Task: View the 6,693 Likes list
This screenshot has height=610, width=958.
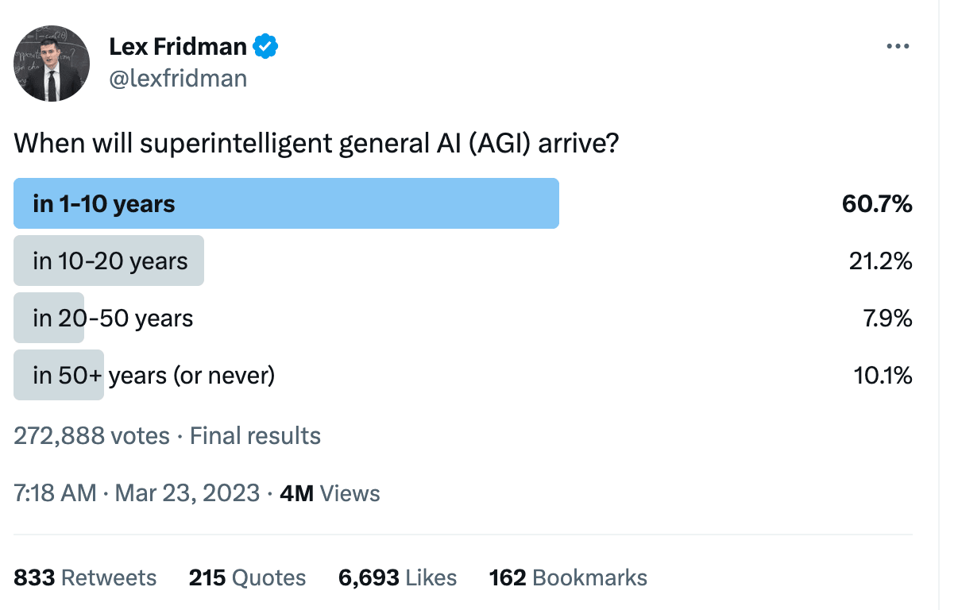Action: [x=397, y=577]
